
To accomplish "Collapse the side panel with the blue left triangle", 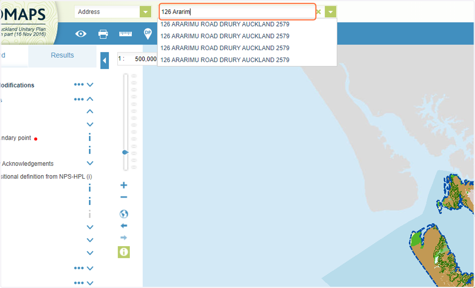I will tap(104, 61).
